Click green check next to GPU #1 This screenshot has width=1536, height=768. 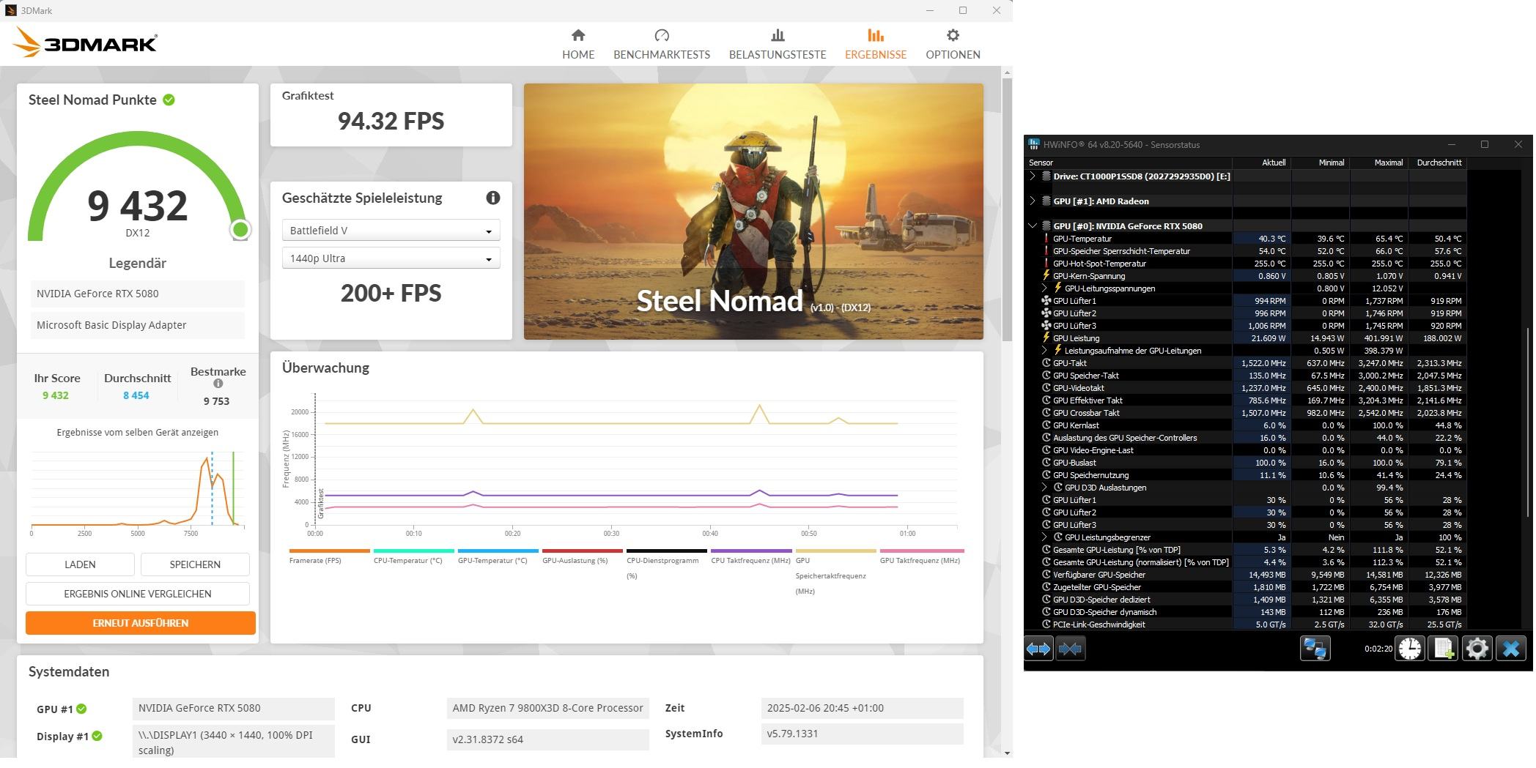pyautogui.click(x=81, y=709)
